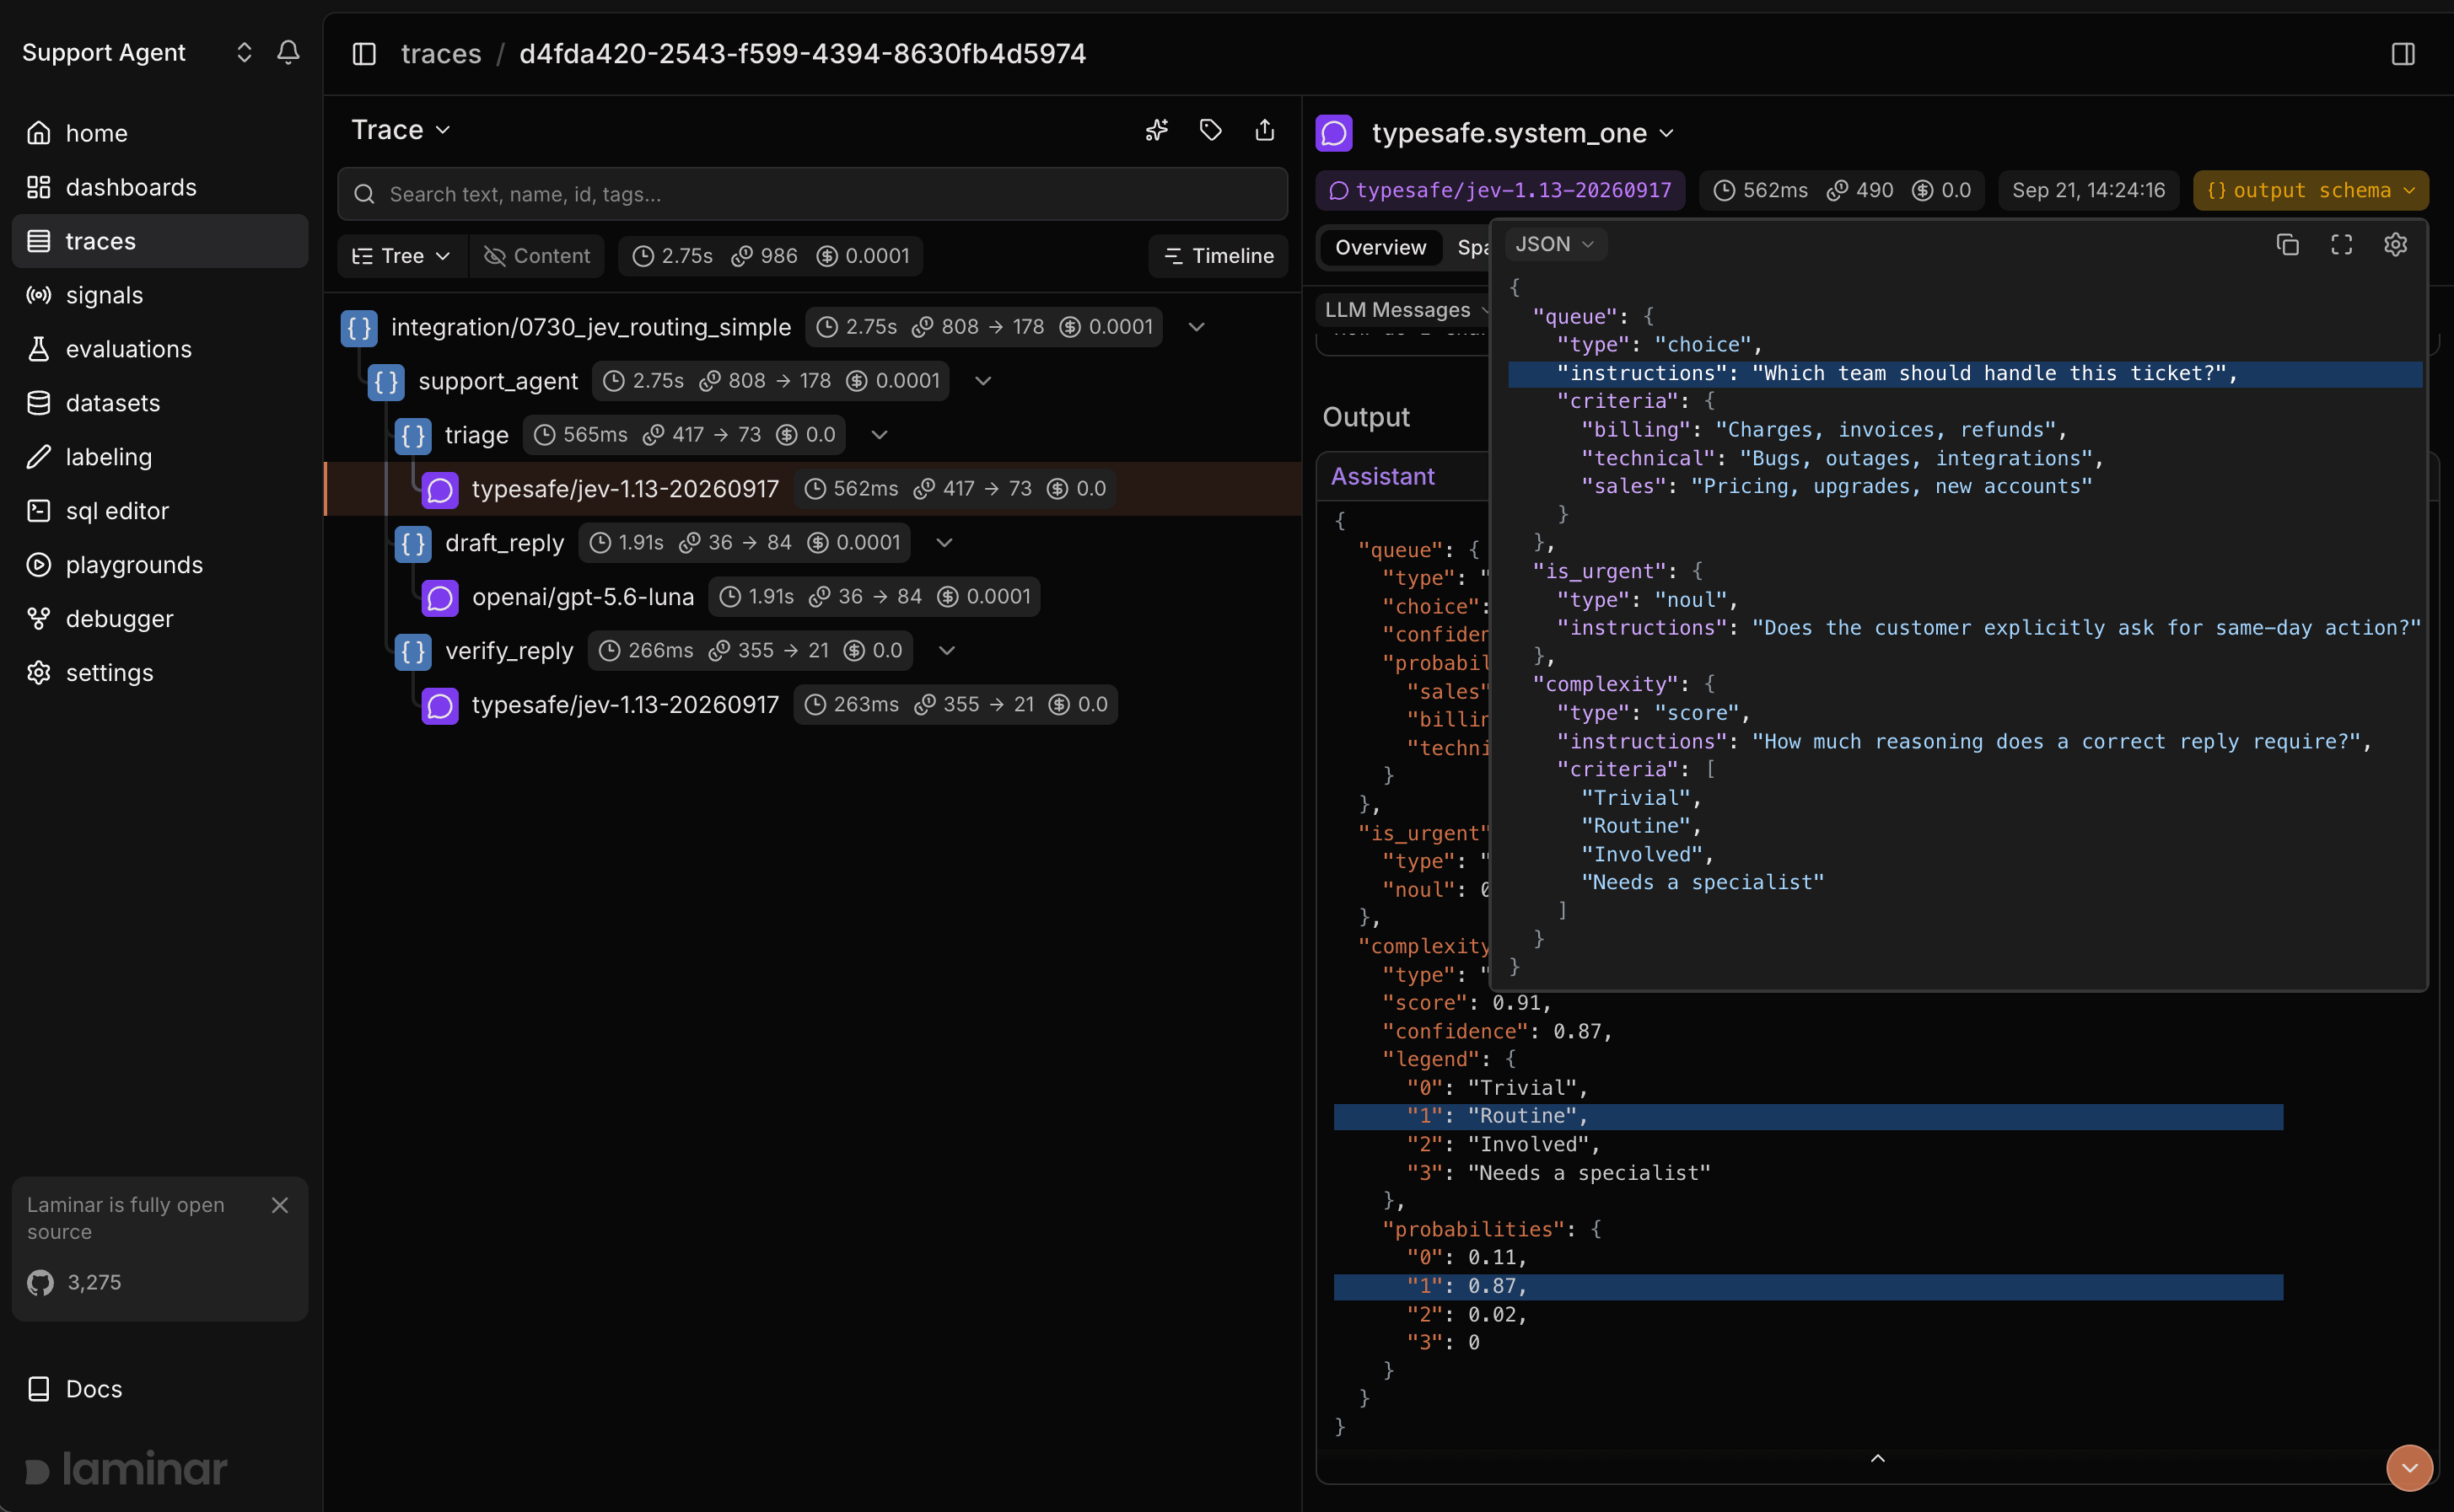Viewport: 2454px width, 1512px height.
Task: Dismiss the Laminar open source notice
Action: (x=280, y=1205)
